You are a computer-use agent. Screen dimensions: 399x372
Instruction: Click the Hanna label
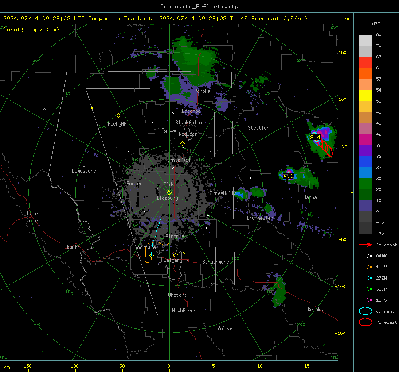click(310, 197)
